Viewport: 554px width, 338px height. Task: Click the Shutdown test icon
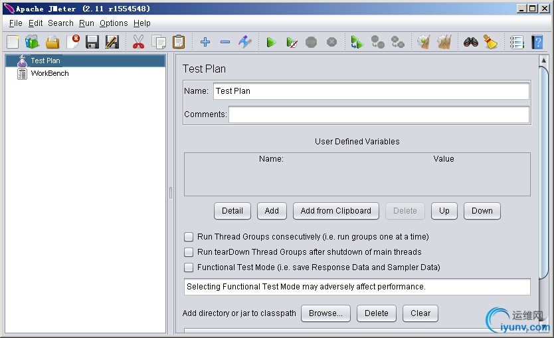pos(331,42)
